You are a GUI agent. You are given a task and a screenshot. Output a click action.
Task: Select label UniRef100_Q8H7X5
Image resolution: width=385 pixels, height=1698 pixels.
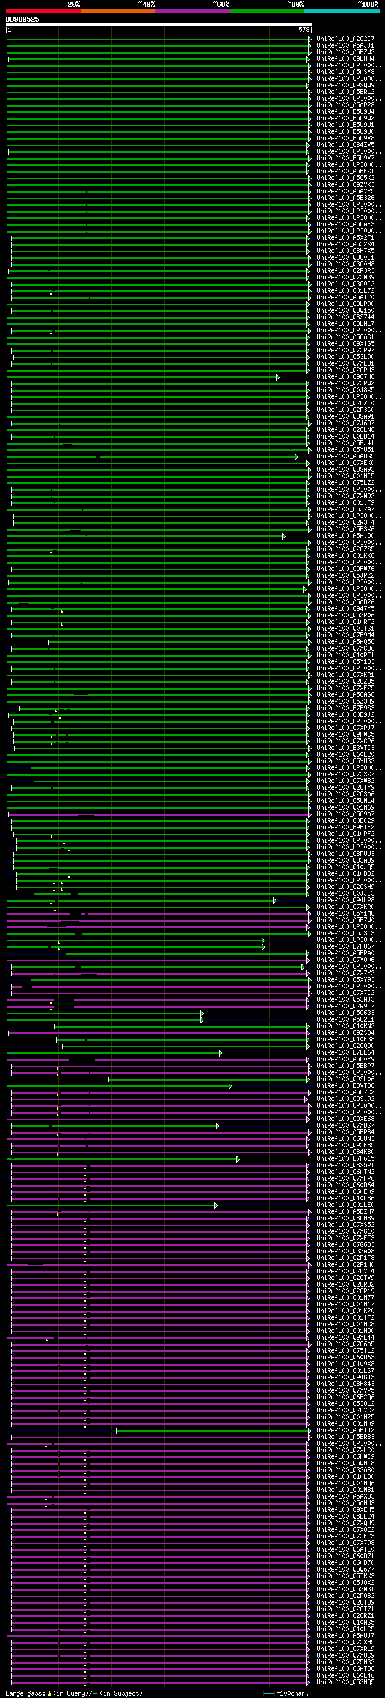pyautogui.click(x=345, y=251)
